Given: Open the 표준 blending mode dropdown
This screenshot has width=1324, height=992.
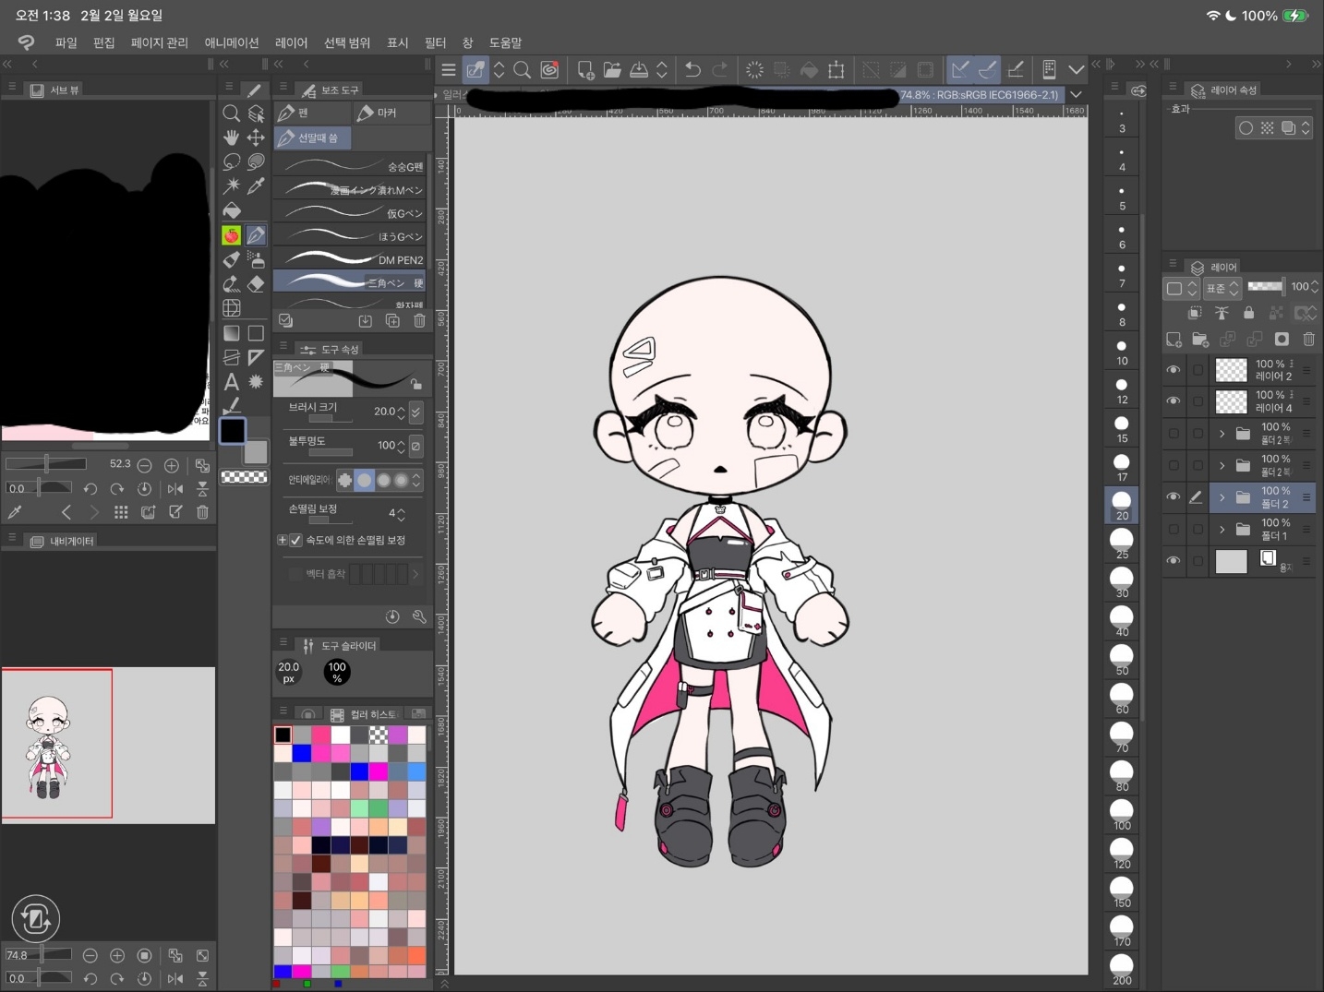Looking at the screenshot, I should point(1222,288).
